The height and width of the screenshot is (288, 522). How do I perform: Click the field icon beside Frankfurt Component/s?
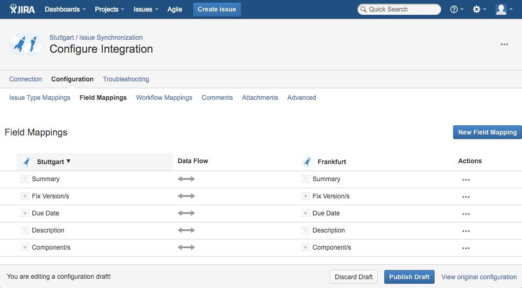[x=306, y=247]
